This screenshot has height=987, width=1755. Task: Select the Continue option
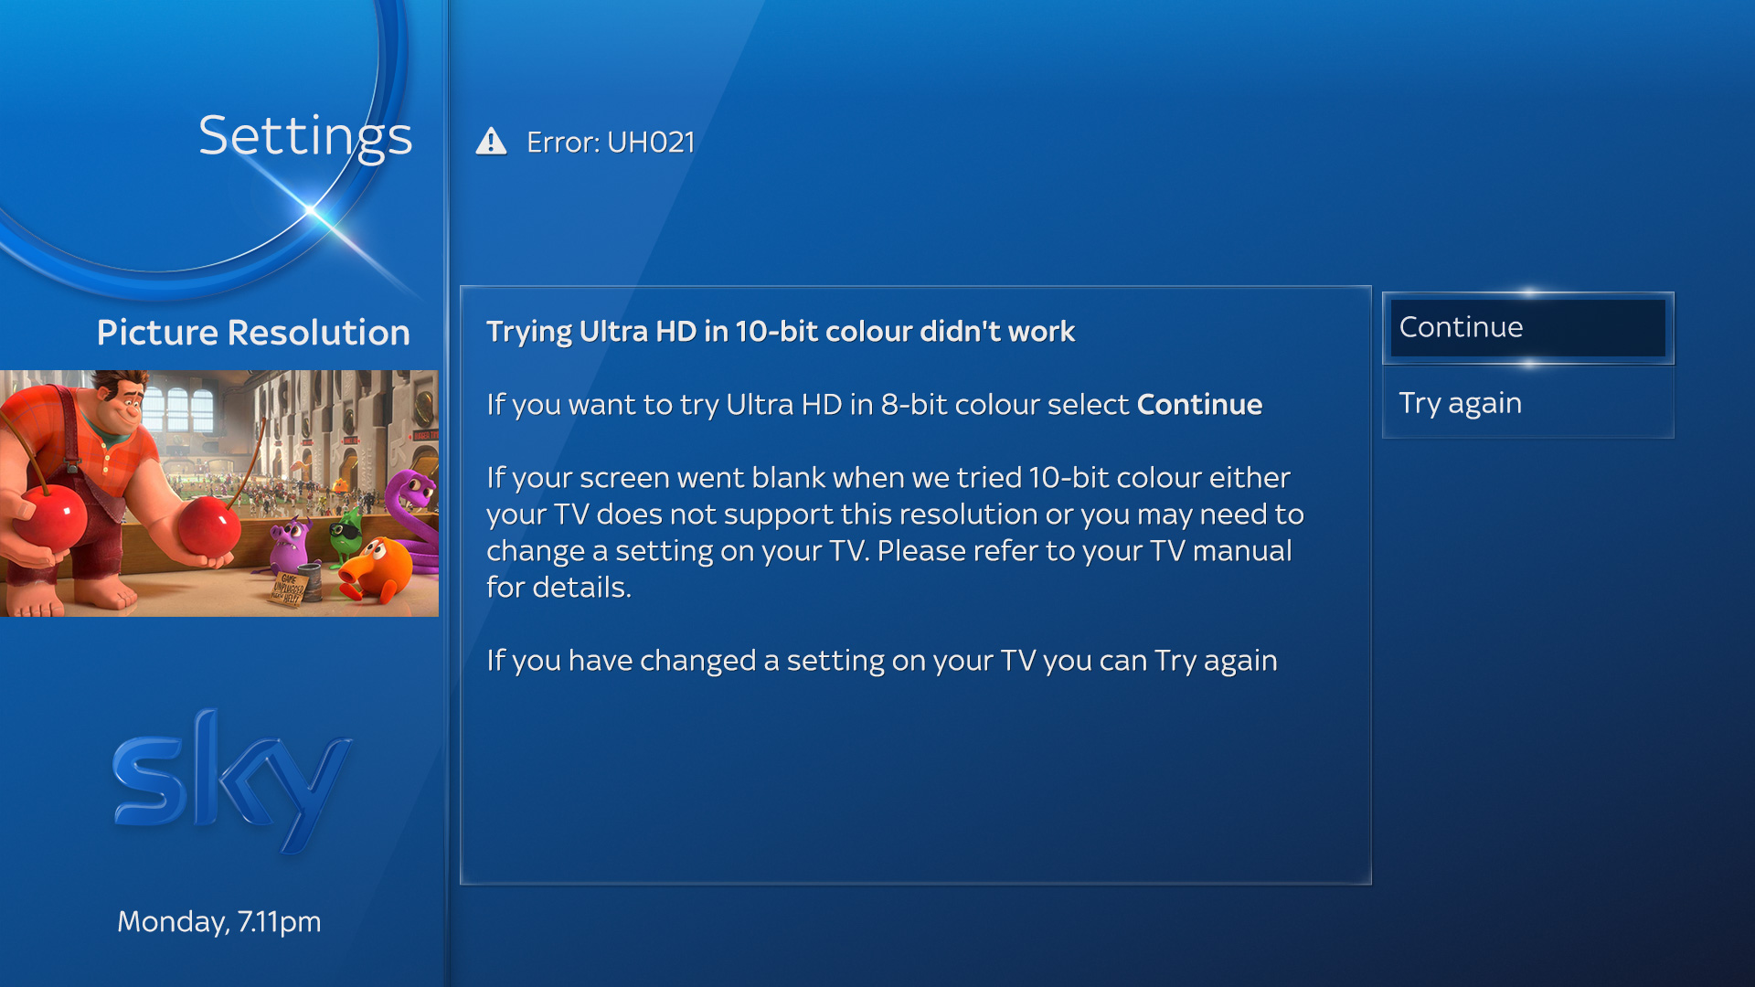(1527, 327)
